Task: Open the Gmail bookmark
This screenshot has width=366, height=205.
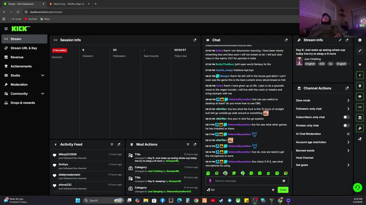Action: (16, 19)
